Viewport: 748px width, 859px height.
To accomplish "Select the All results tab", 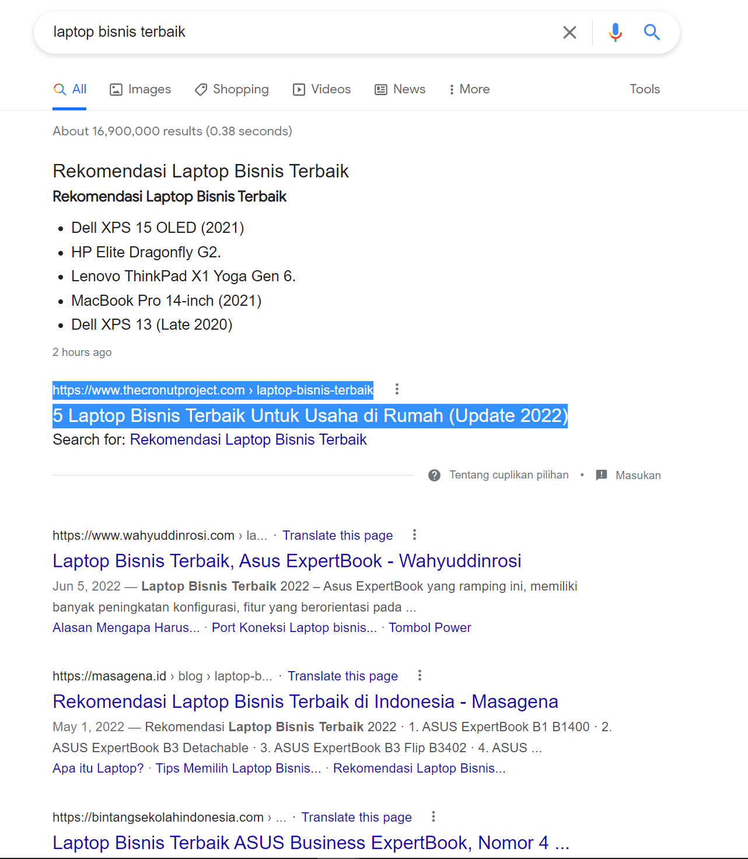I will [x=70, y=89].
